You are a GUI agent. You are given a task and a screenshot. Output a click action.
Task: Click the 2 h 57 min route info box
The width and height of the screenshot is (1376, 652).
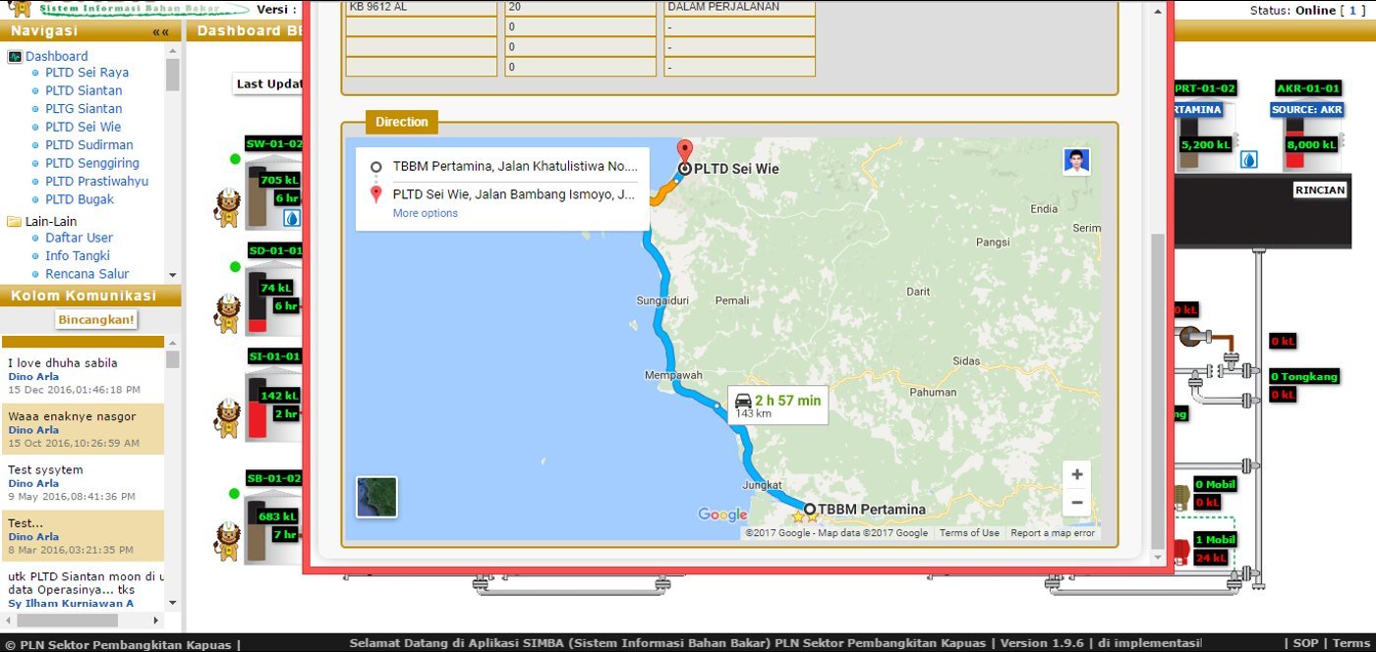(777, 405)
